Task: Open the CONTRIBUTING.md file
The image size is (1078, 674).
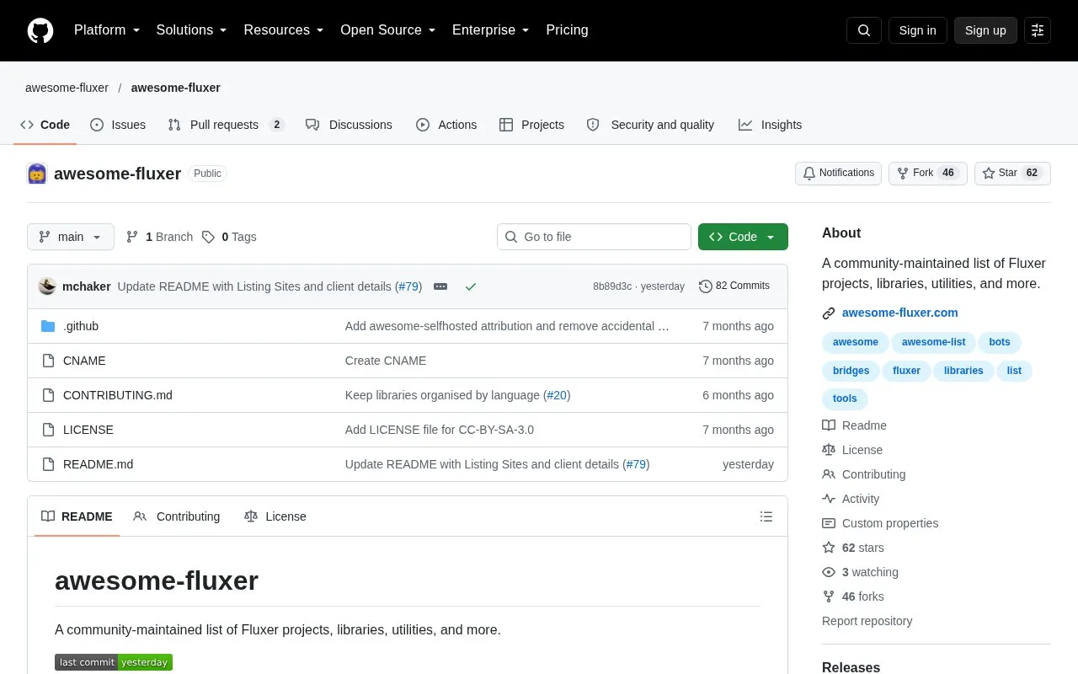Action: point(118,395)
